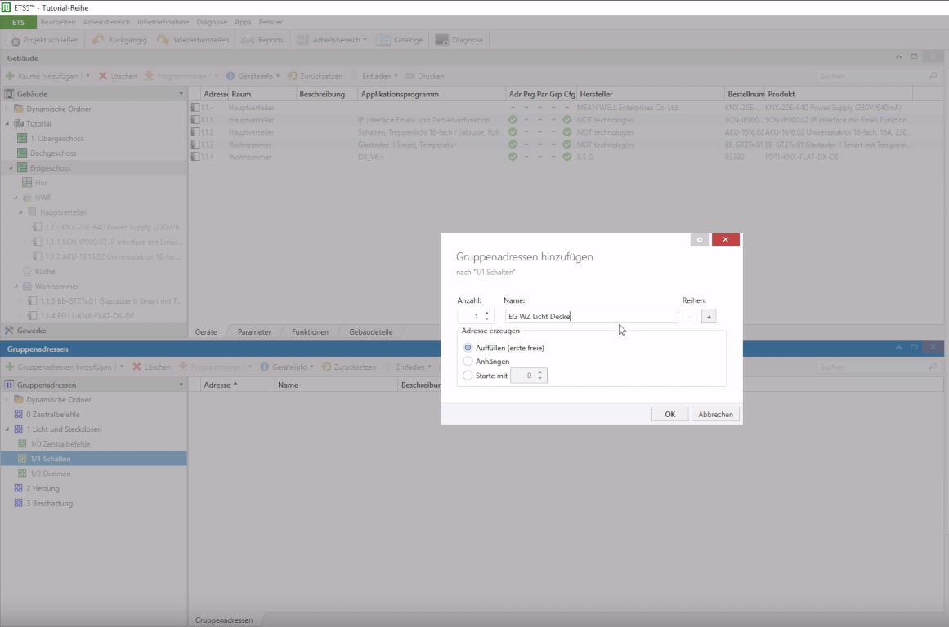Select device row 1.1.4 Wohnzimmer

click(x=566, y=158)
